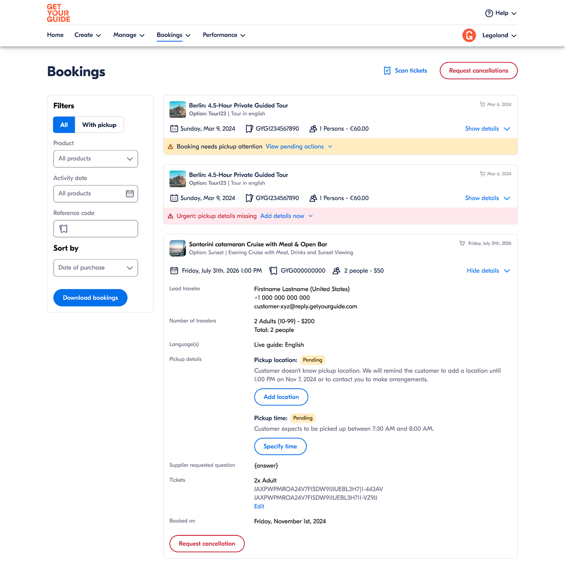The image size is (565, 568).
Task: Click the Santorini cruise calendar icon
Action: 174,271
